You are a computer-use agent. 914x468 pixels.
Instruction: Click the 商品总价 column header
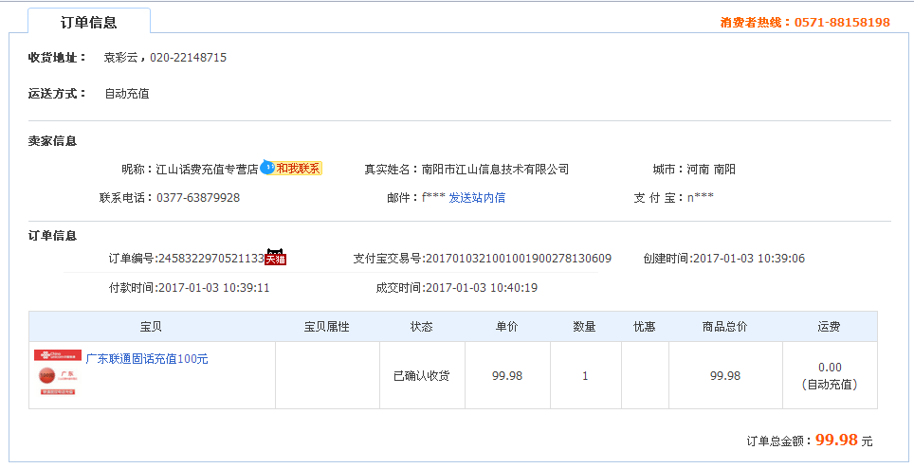coord(725,327)
